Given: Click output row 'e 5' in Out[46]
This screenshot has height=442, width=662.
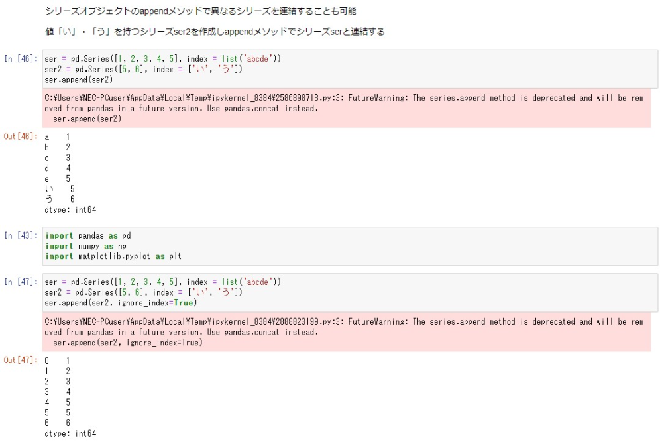Looking at the screenshot, I should coord(58,178).
